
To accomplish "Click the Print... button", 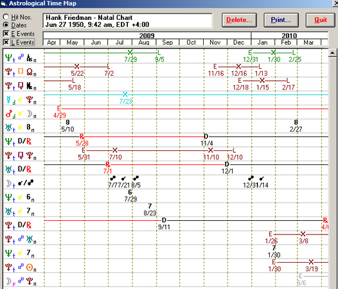I will click(281, 20).
